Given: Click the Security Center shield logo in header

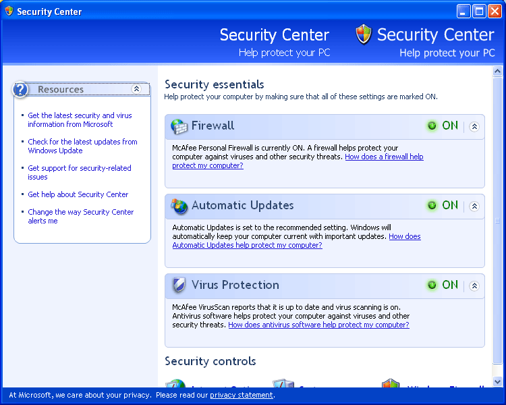Looking at the screenshot, I should pyautogui.click(x=364, y=34).
